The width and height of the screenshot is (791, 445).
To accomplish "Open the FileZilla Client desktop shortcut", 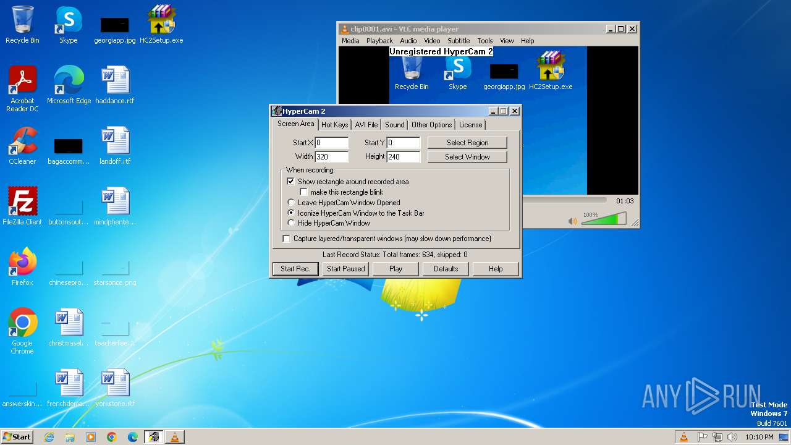I will (x=22, y=206).
